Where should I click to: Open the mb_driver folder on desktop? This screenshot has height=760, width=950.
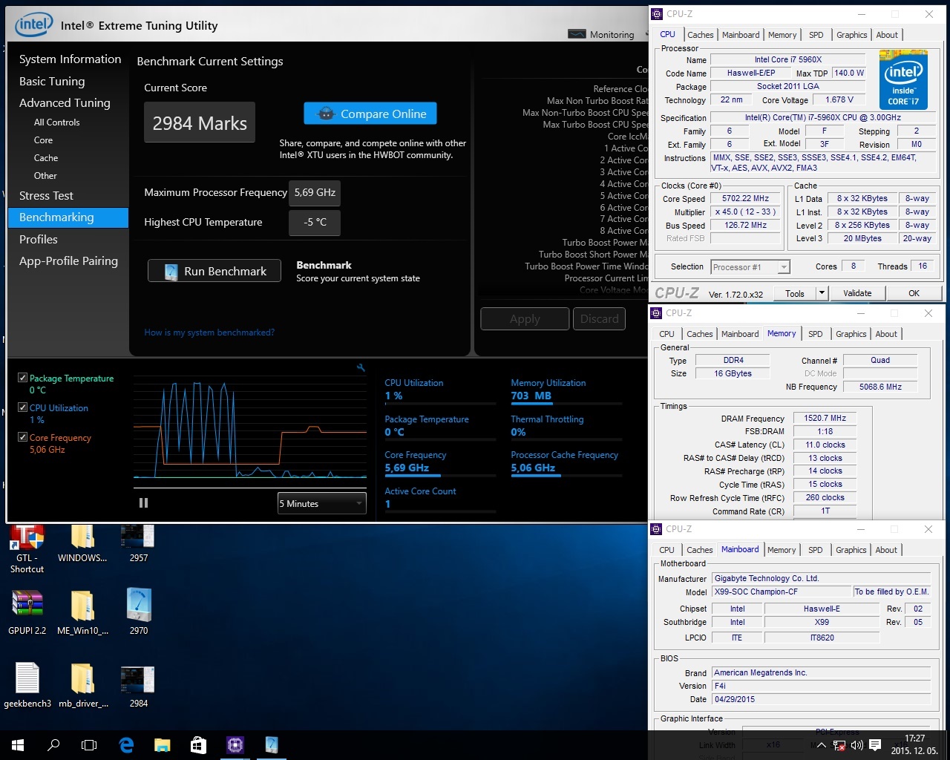83,684
